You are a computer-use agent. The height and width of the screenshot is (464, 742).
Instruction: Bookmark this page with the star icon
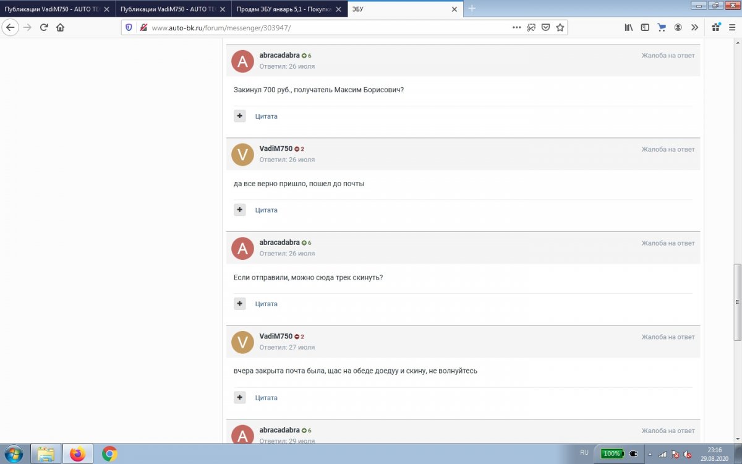[x=560, y=27]
